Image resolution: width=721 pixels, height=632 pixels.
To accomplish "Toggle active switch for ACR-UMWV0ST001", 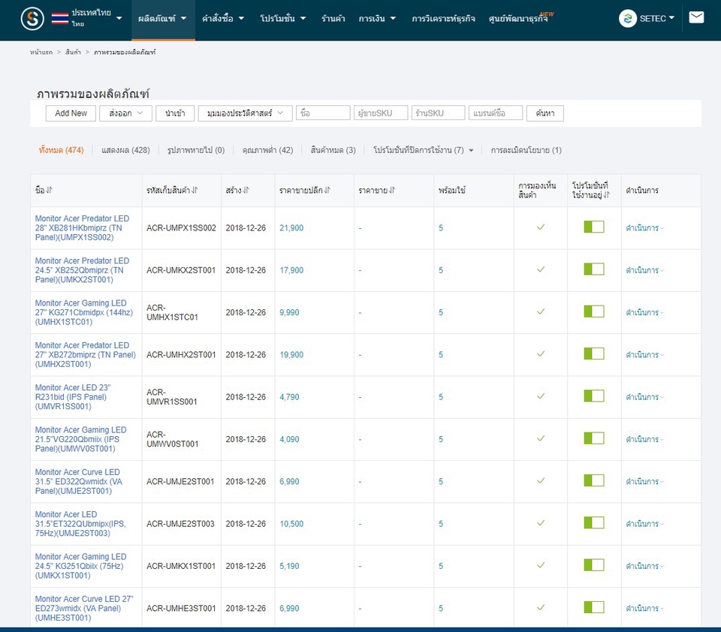I will pos(594,438).
